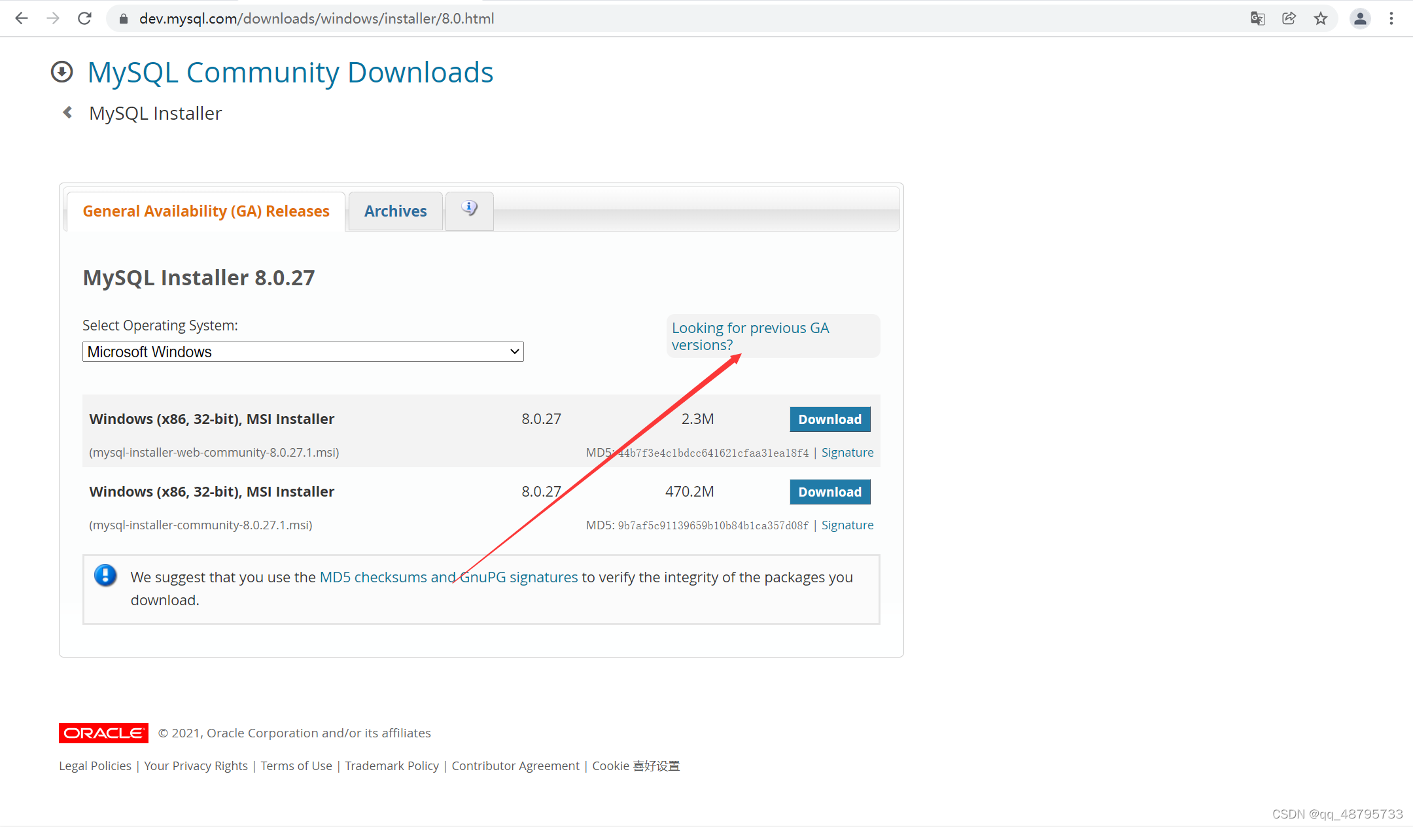Open Looking for previous GA versions link
The height and width of the screenshot is (827, 1413).
(x=750, y=336)
